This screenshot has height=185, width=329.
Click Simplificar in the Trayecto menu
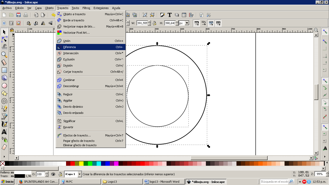91,121
